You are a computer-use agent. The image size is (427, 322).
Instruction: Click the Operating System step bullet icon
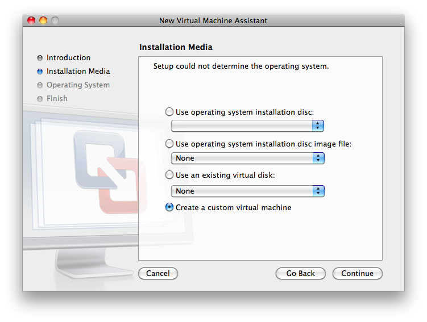[x=40, y=85]
